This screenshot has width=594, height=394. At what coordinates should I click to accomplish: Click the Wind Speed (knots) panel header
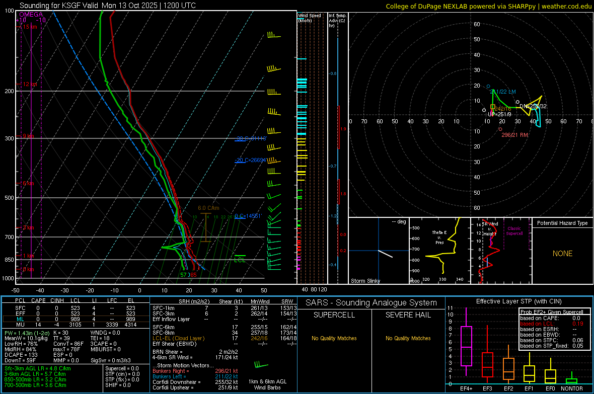(x=310, y=18)
